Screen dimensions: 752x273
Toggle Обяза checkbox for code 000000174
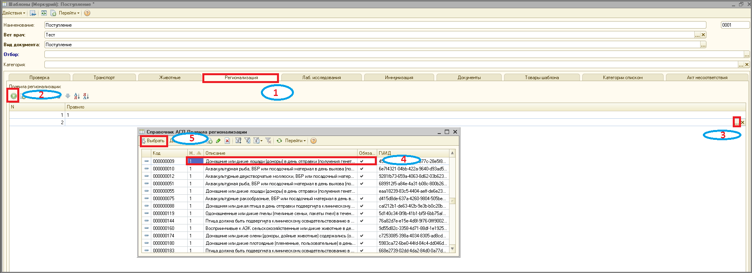361,236
